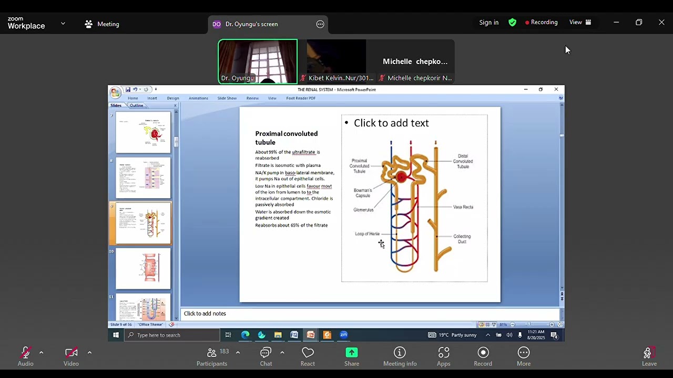This screenshot has width=673, height=378.
Task: Start Slide Show view from status bar
Action: 494,324
